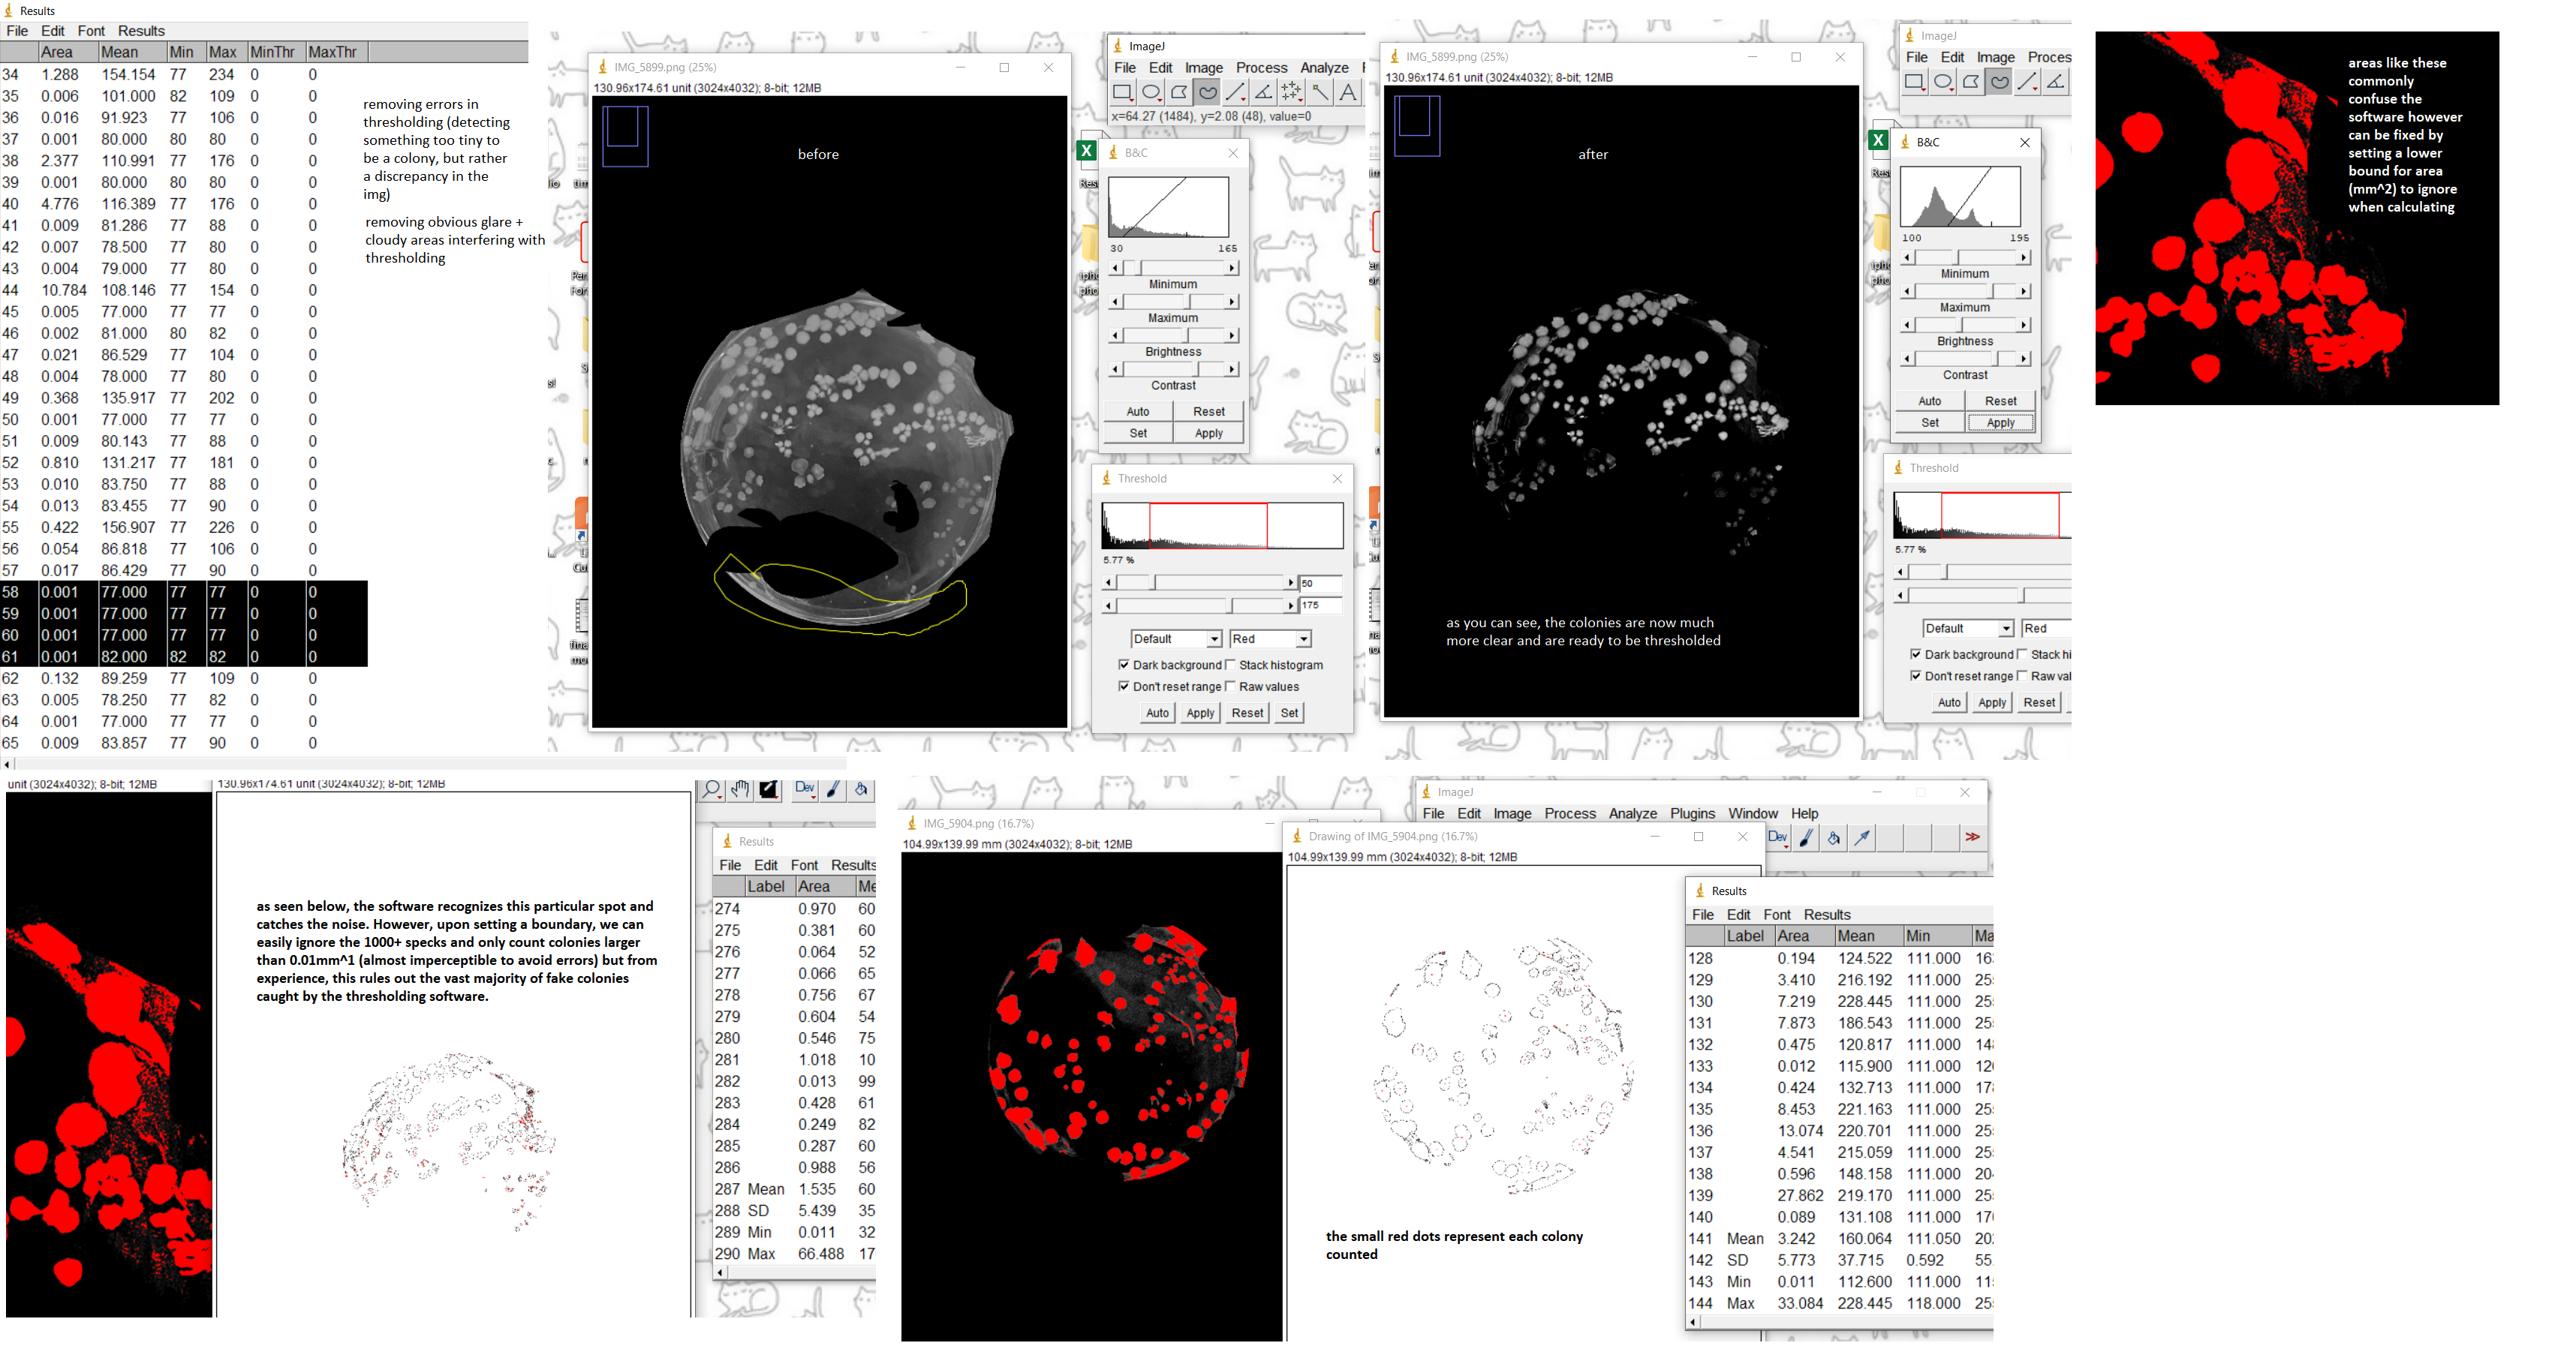The height and width of the screenshot is (1355, 2576).
Task: Click the Set button in Threshold dialog
Action: pos(1289,714)
